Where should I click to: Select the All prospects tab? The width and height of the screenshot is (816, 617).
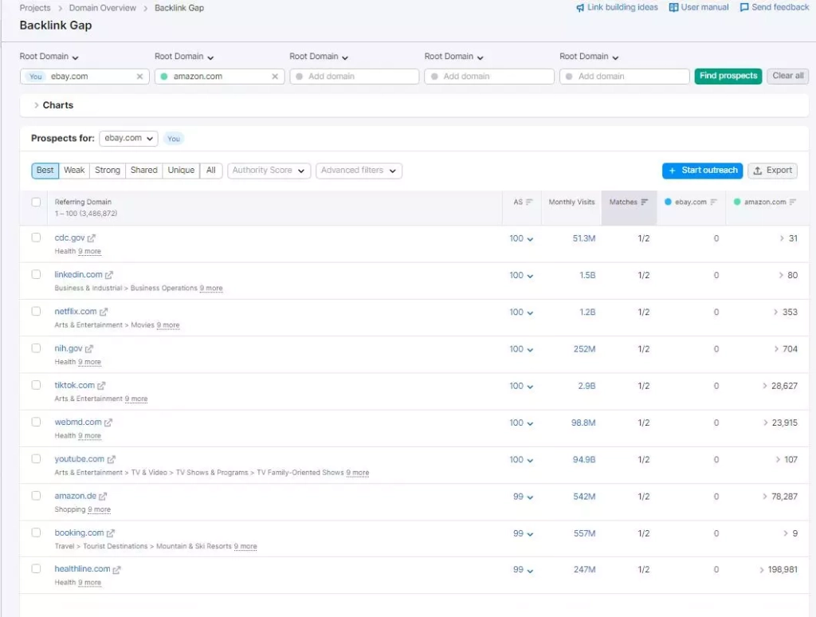(210, 171)
